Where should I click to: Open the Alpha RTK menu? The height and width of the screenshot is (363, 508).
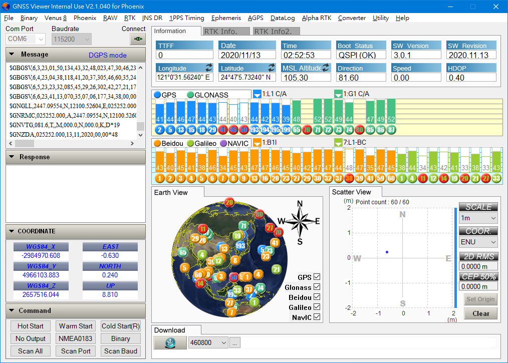click(x=317, y=18)
